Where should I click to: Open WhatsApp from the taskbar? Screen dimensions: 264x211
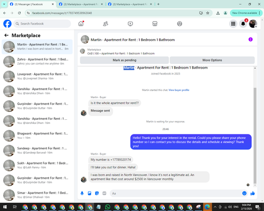(108, 207)
